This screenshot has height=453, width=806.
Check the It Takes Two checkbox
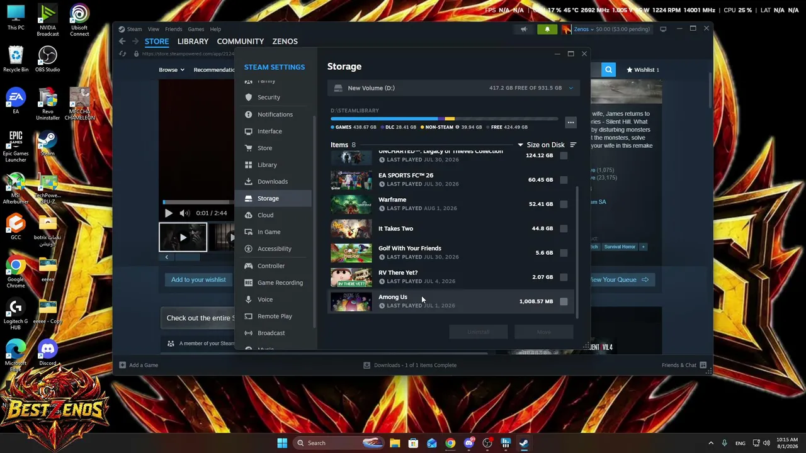[564, 228]
